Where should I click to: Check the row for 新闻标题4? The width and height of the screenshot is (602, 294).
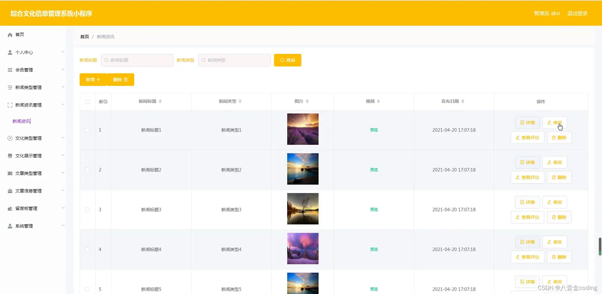tap(87, 249)
